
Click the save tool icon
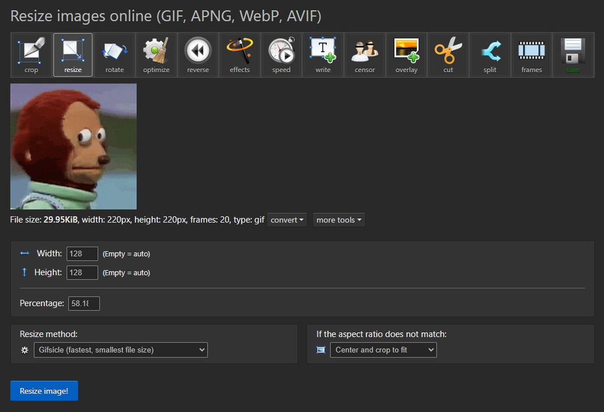tap(573, 55)
